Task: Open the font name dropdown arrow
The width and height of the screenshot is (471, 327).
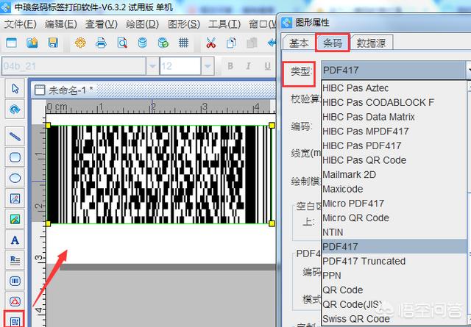Action: (x=152, y=66)
